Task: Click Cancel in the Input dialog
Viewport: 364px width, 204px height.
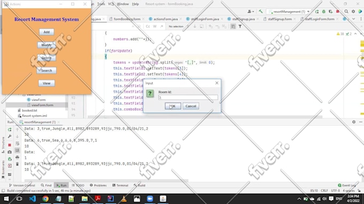Action: (191, 106)
